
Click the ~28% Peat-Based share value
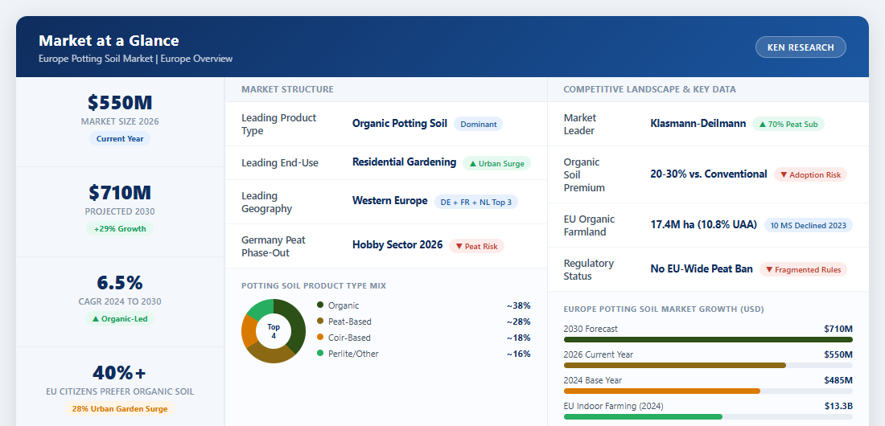[x=518, y=322]
